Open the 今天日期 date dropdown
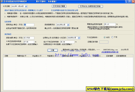Screen dimensions: 135x92 tap(26, 6)
